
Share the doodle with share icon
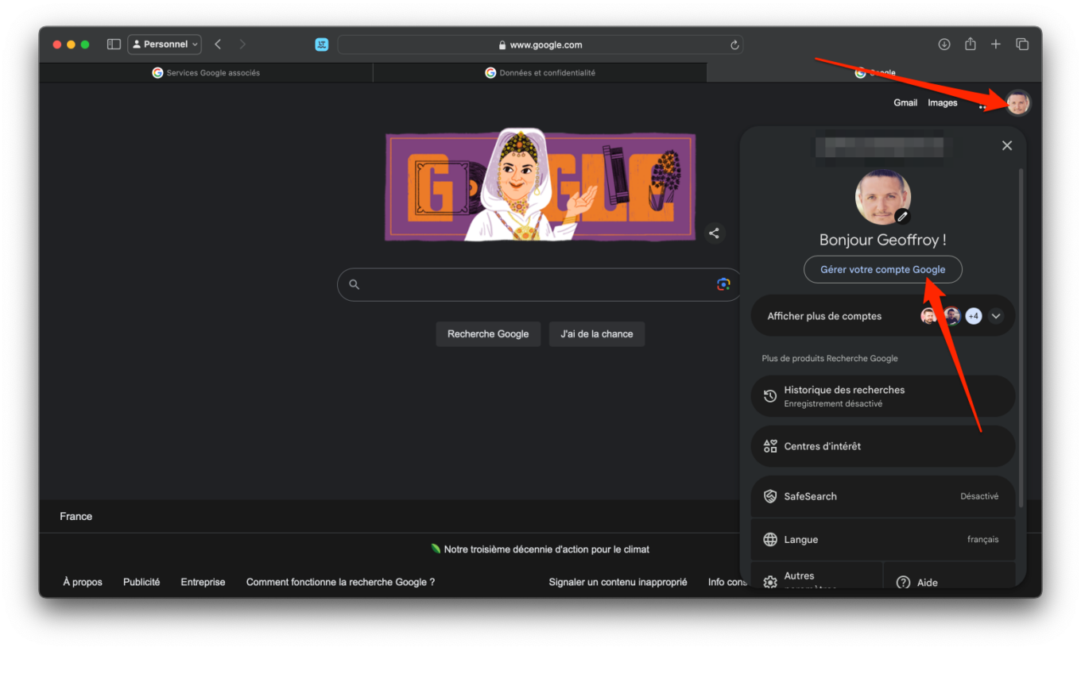[x=714, y=233]
